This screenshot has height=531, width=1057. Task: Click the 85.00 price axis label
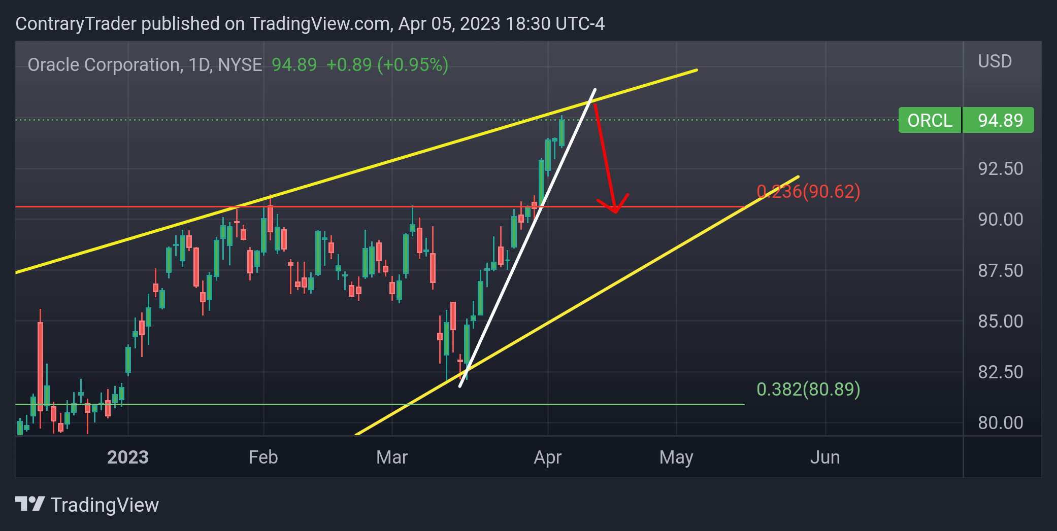point(1000,321)
